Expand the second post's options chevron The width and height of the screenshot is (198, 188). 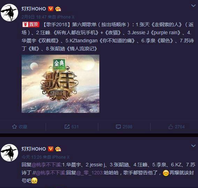coord(193,146)
